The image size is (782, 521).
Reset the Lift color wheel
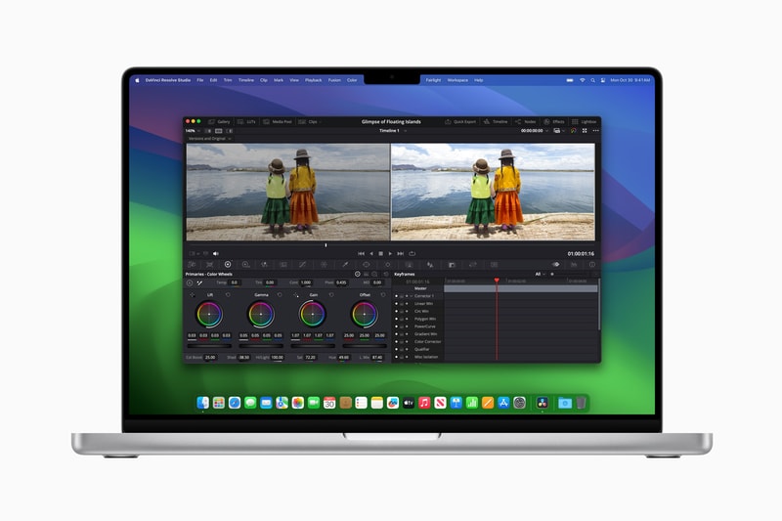pos(228,295)
